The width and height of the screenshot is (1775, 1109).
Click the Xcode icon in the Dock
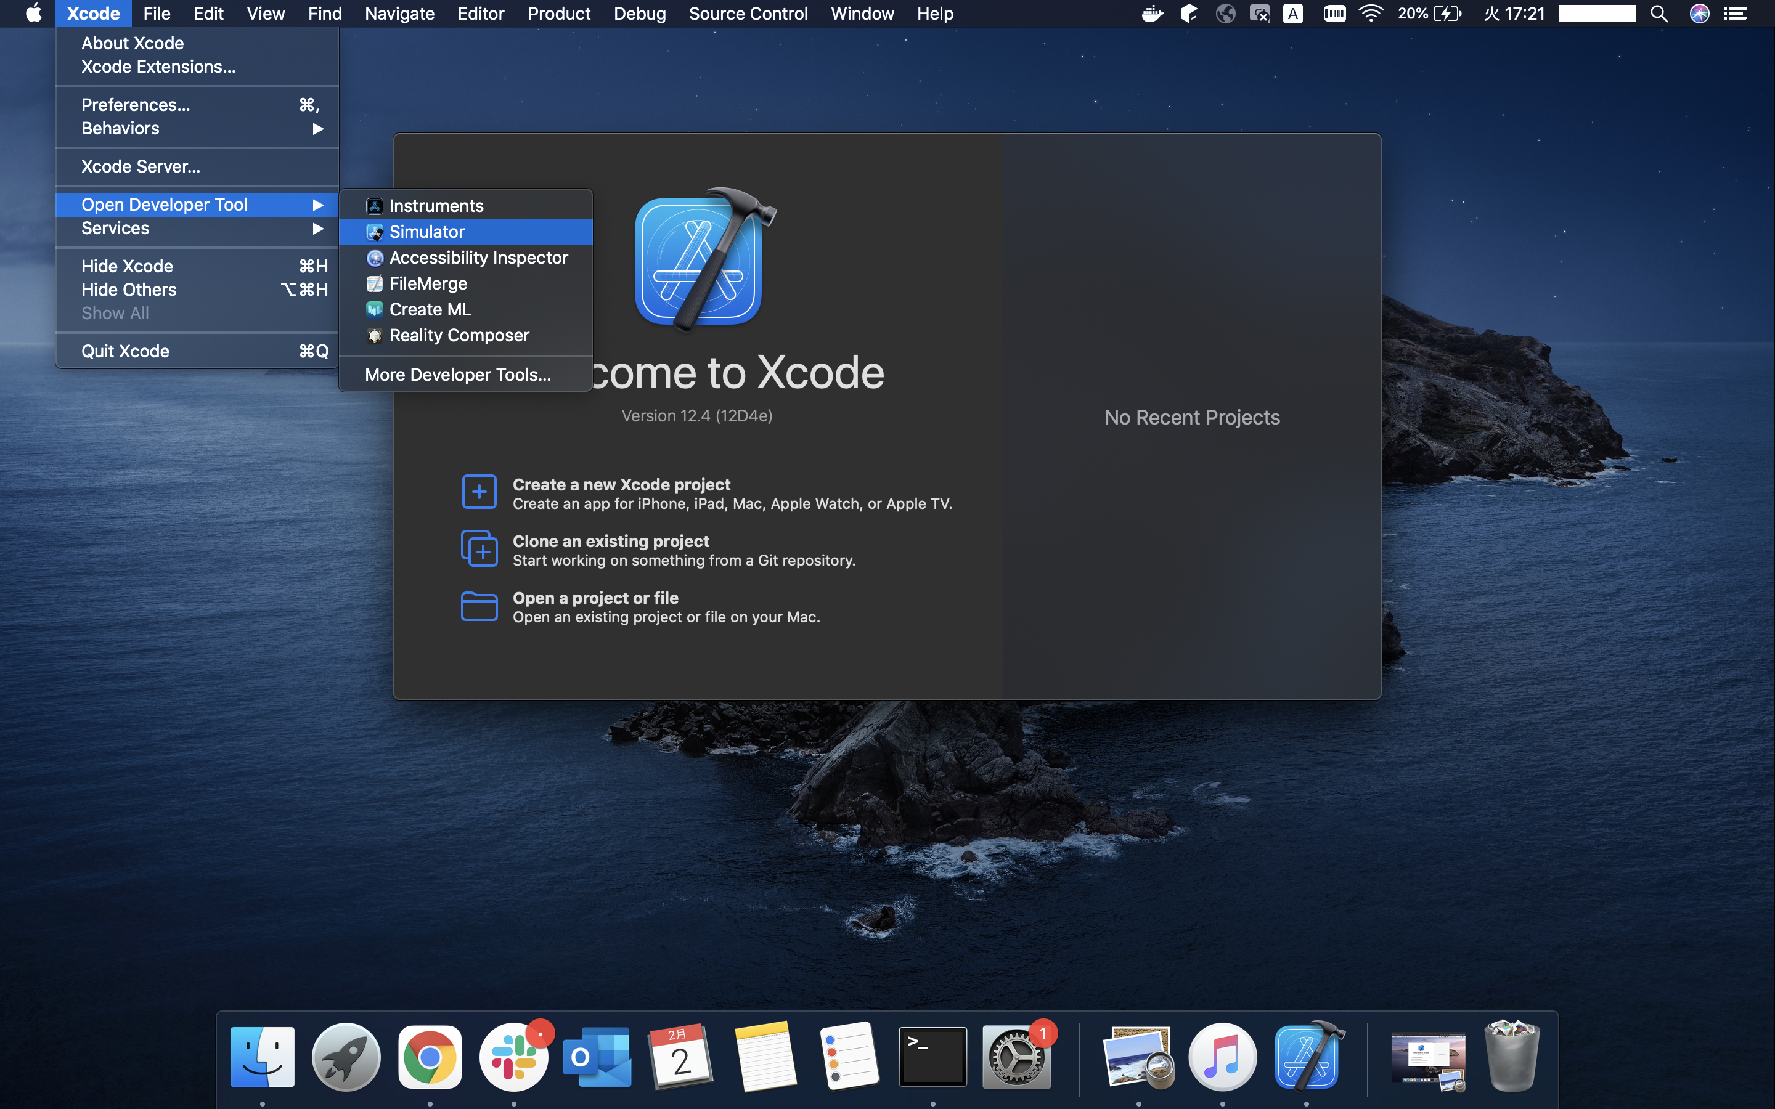(x=1308, y=1056)
